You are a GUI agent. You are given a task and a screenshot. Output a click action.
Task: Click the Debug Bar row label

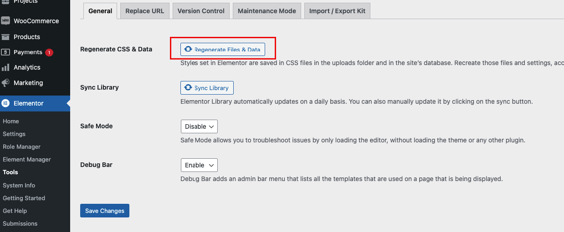click(96, 165)
